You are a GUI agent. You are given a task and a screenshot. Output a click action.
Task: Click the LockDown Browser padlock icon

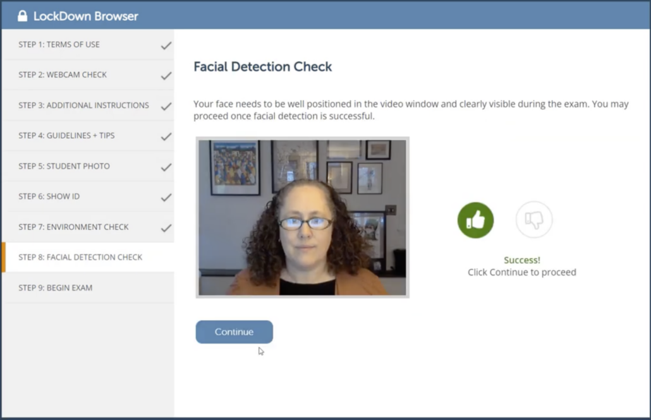click(22, 16)
